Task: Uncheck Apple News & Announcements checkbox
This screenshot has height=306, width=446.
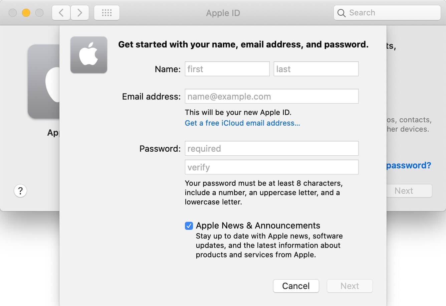Action: click(x=189, y=226)
